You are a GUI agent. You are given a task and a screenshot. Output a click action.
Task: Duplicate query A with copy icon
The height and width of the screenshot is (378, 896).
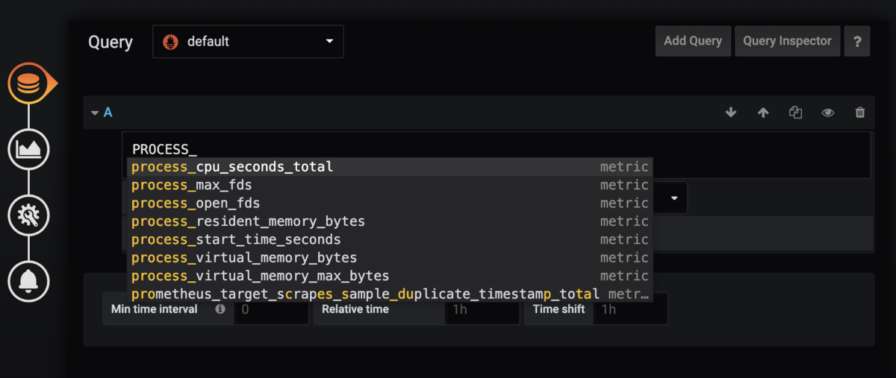coord(795,113)
